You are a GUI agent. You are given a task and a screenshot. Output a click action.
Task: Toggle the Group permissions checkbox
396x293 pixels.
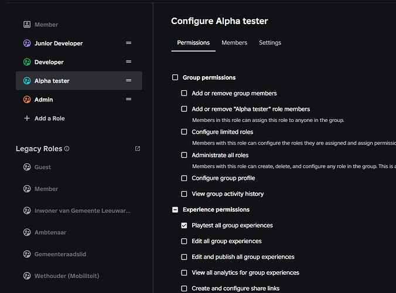point(175,77)
